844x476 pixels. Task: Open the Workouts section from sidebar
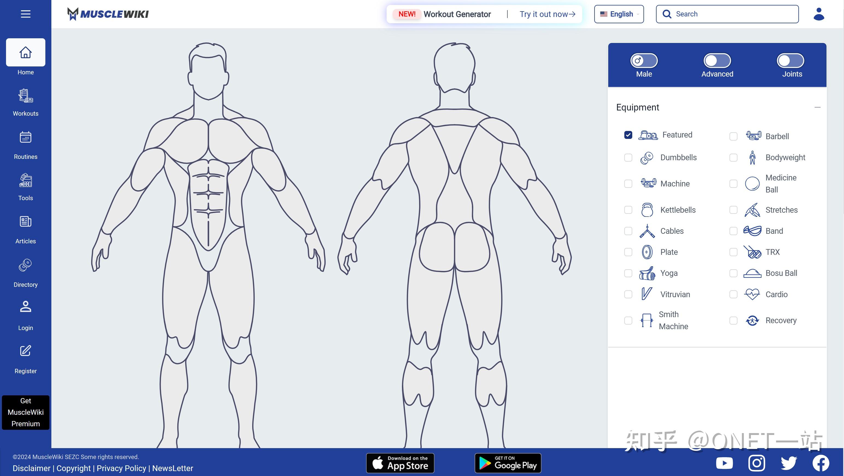25,96
